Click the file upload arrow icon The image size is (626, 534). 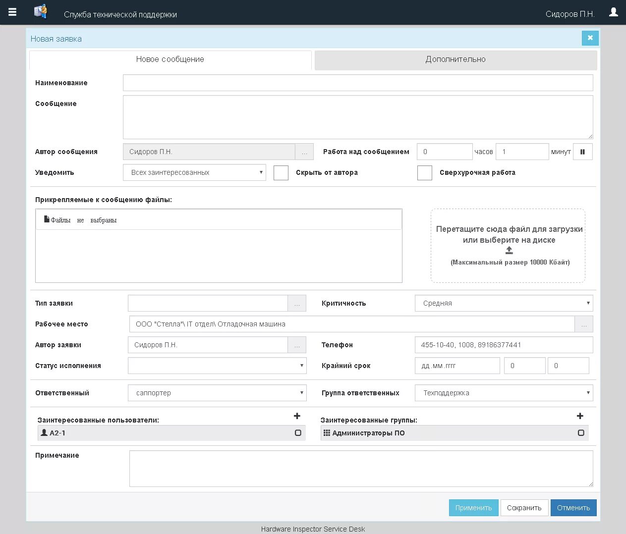509,251
